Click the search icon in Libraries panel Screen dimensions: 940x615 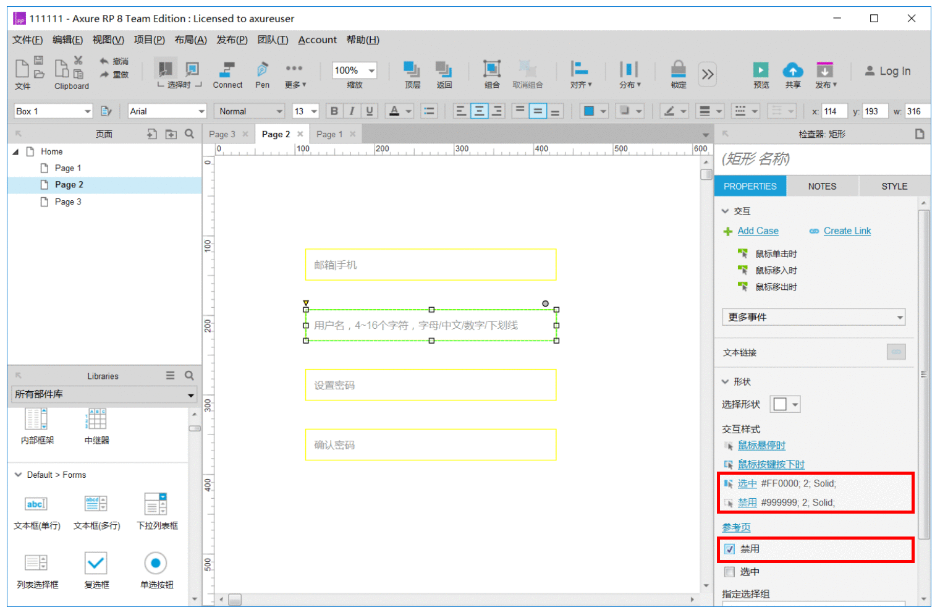(190, 375)
